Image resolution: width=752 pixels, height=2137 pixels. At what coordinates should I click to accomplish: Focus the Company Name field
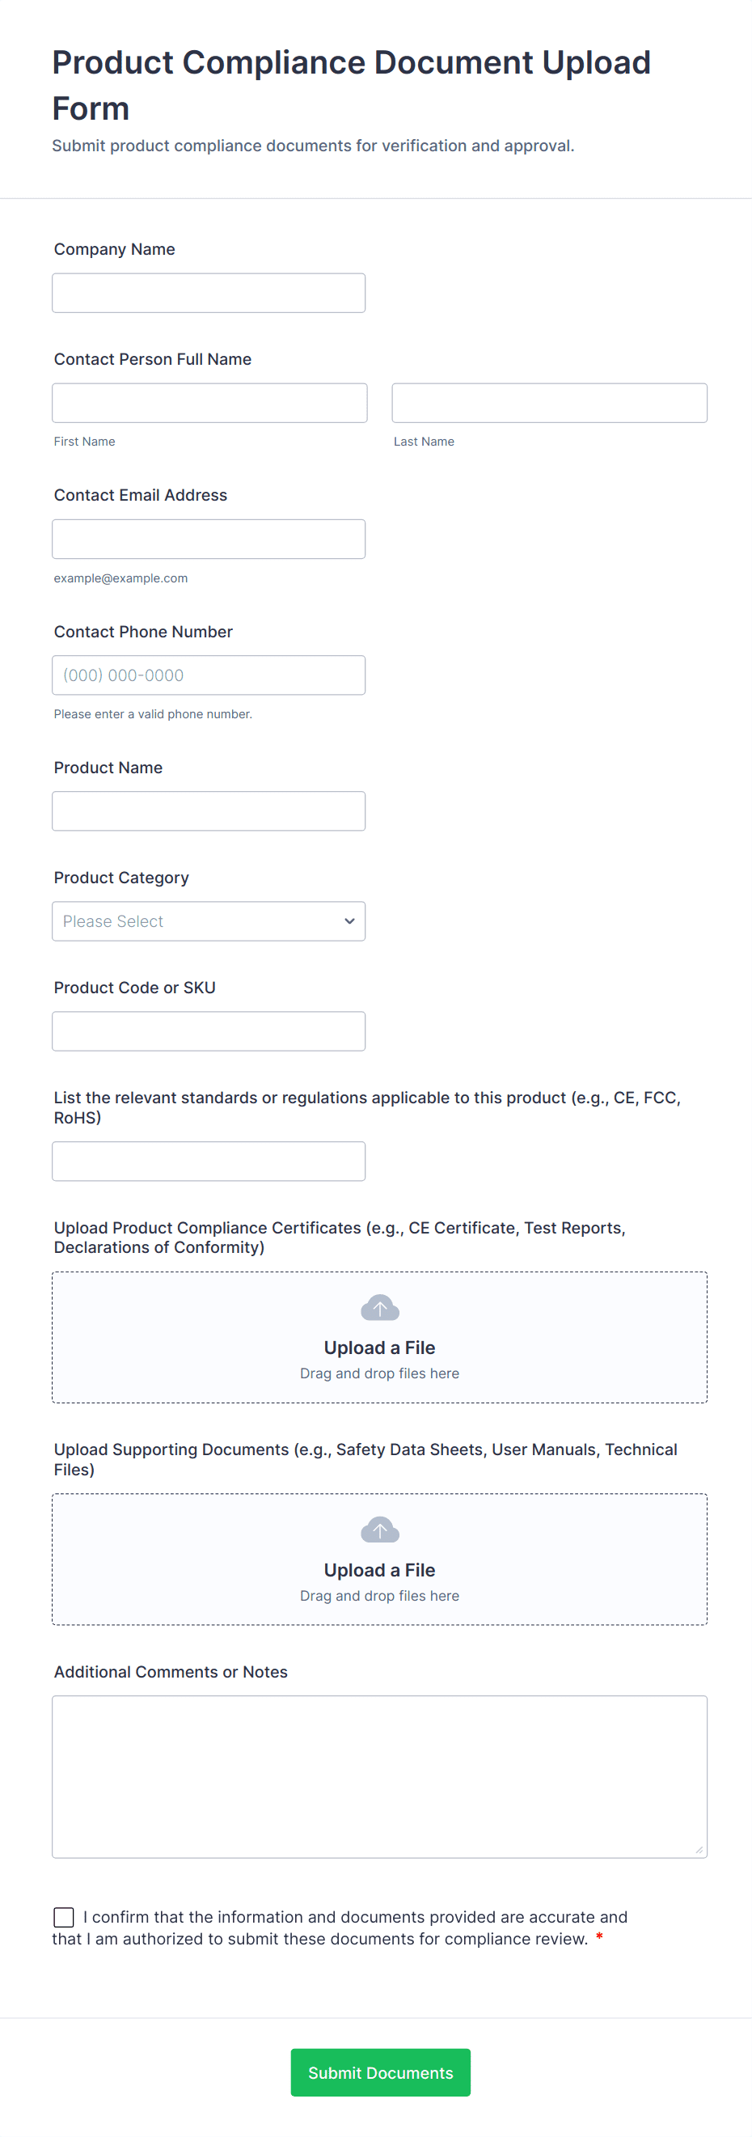pyautogui.click(x=208, y=294)
